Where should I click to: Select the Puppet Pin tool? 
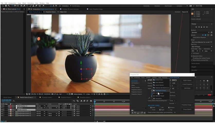(43, 6)
